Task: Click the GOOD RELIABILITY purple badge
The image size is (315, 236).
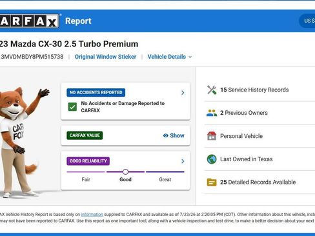Action: (88, 161)
